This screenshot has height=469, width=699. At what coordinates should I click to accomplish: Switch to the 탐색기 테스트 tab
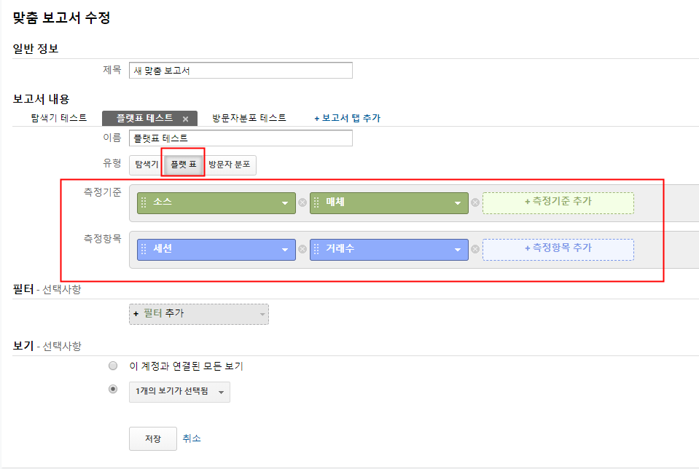(x=59, y=118)
